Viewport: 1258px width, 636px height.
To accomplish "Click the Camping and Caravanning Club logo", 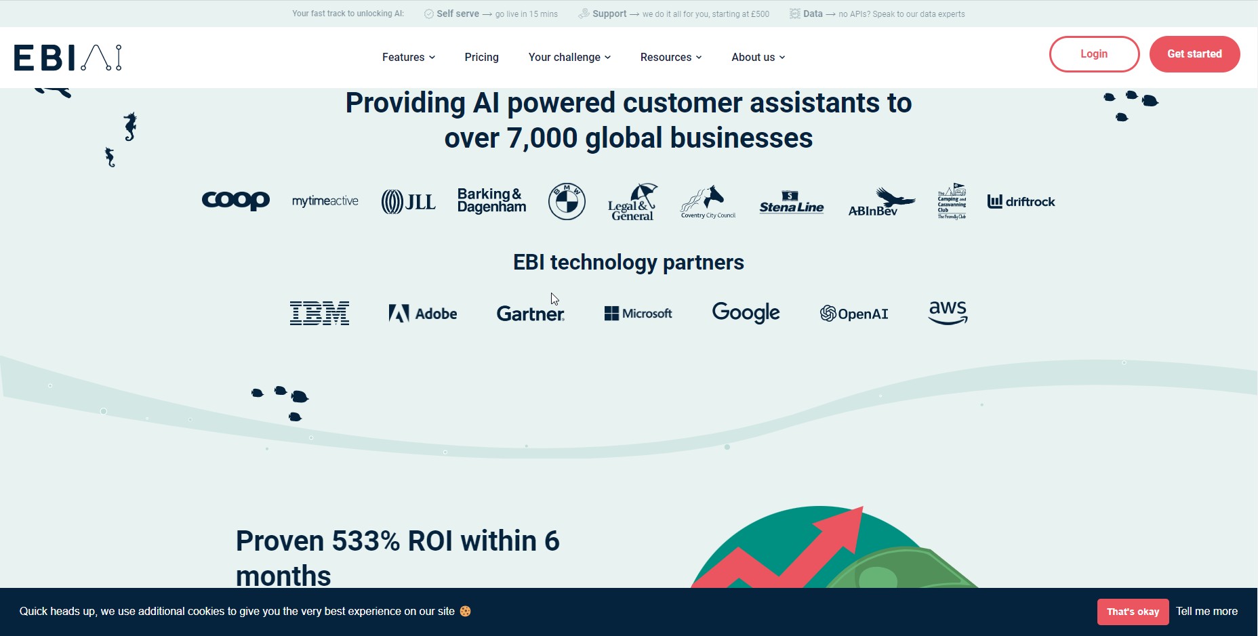I will pyautogui.click(x=952, y=201).
